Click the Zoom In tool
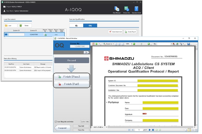The width and height of the screenshot is (202, 134). pyautogui.click(x=108, y=44)
